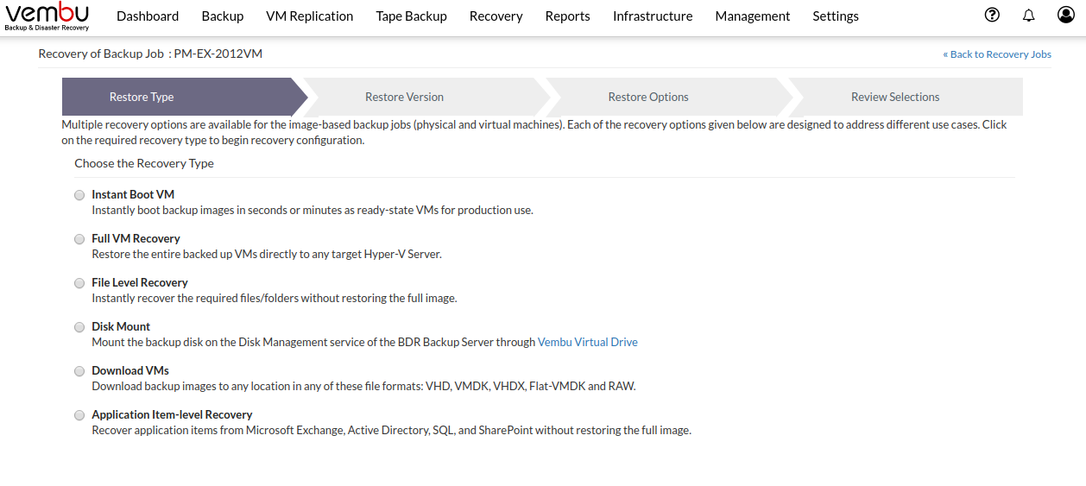The image size is (1086, 486).
Task: Open the user account profile icon
Action: pyautogui.click(x=1066, y=15)
